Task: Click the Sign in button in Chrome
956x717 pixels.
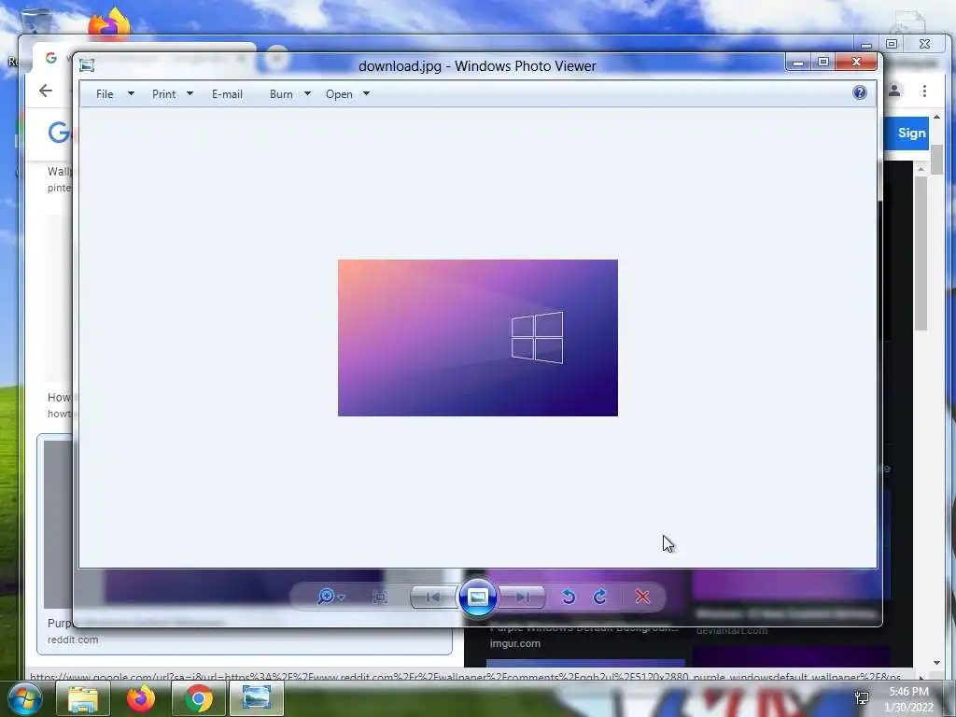Action: (907, 133)
